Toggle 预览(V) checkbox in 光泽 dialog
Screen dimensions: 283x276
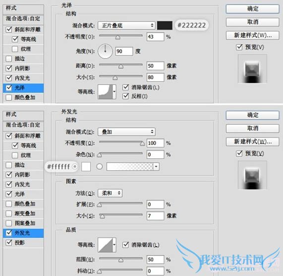click(x=239, y=47)
